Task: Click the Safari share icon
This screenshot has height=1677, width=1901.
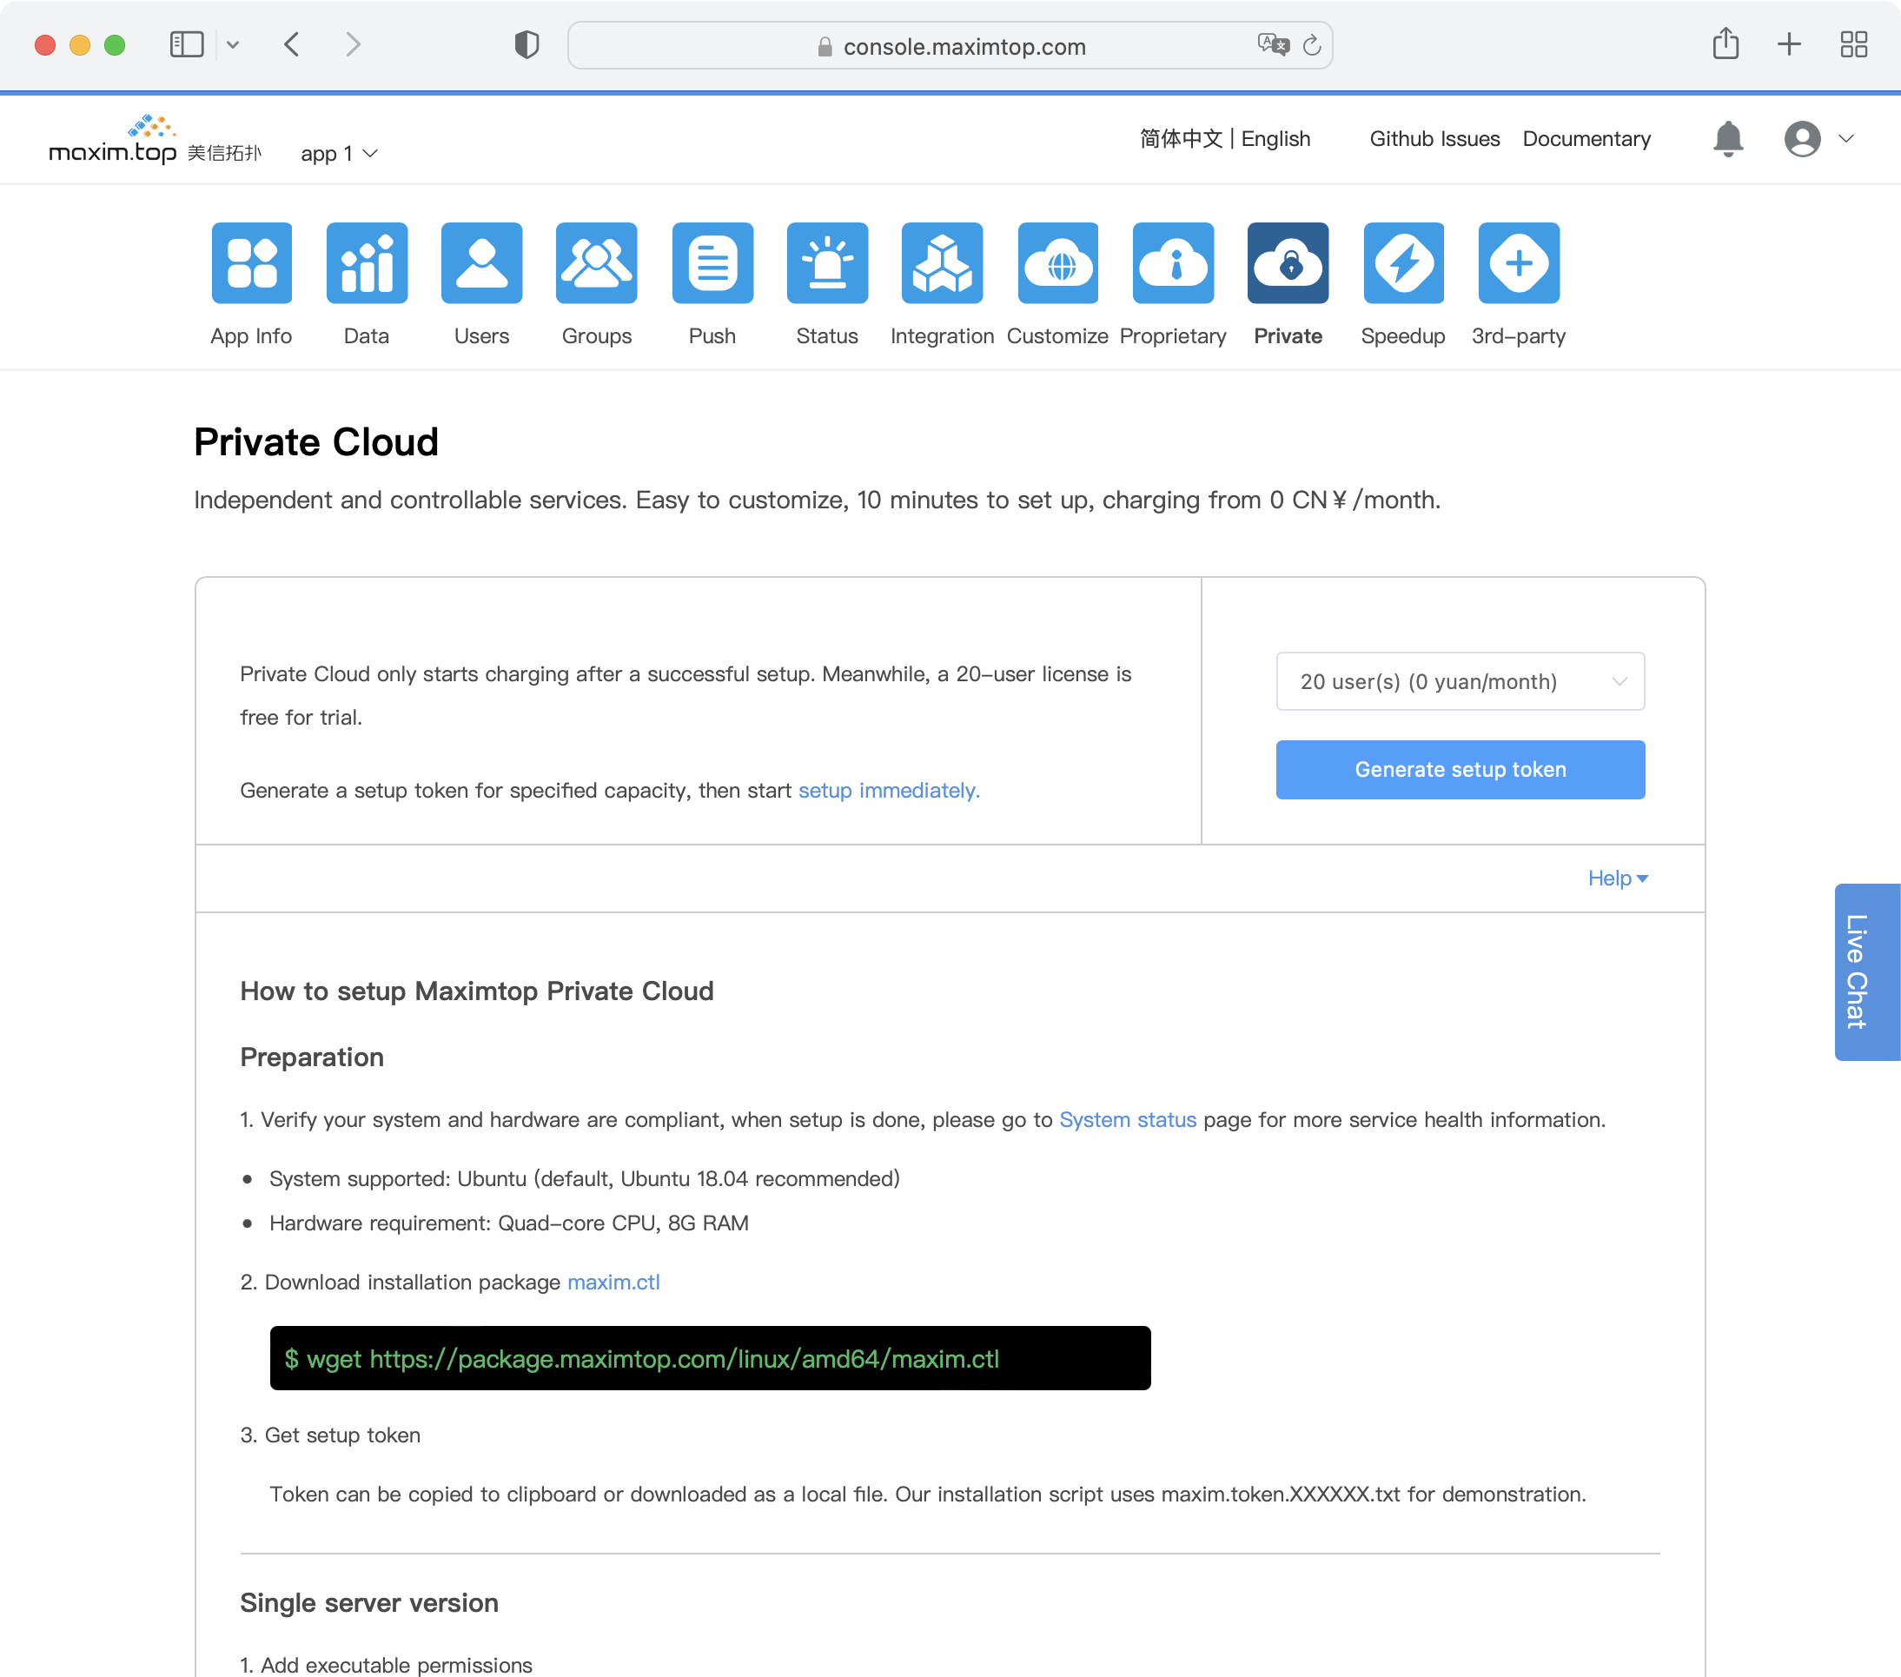Action: point(1726,43)
